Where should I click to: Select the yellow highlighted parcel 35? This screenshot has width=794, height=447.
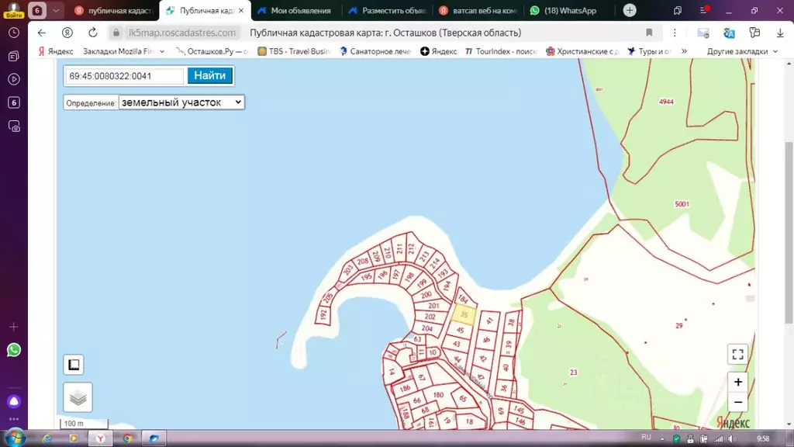(x=464, y=314)
